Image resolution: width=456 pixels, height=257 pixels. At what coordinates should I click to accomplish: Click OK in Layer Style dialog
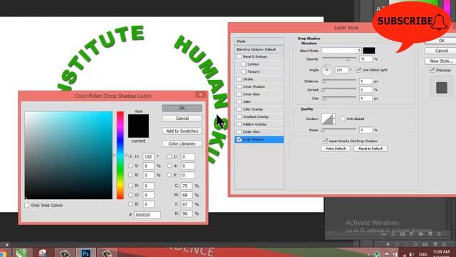point(441,41)
